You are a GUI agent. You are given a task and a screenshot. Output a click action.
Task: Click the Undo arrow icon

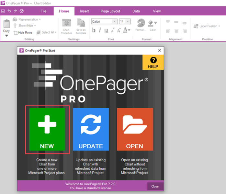(x=9, y=11)
